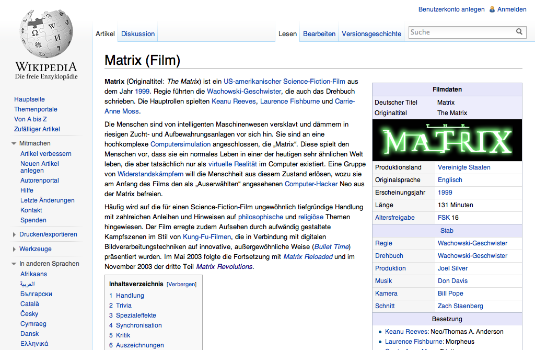
Task: Open Vereinigte Staaten in the infobox
Action: (x=464, y=167)
